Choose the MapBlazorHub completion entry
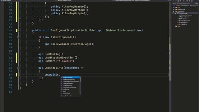Screen dimensions: 199x112 click(x=70, y=85)
